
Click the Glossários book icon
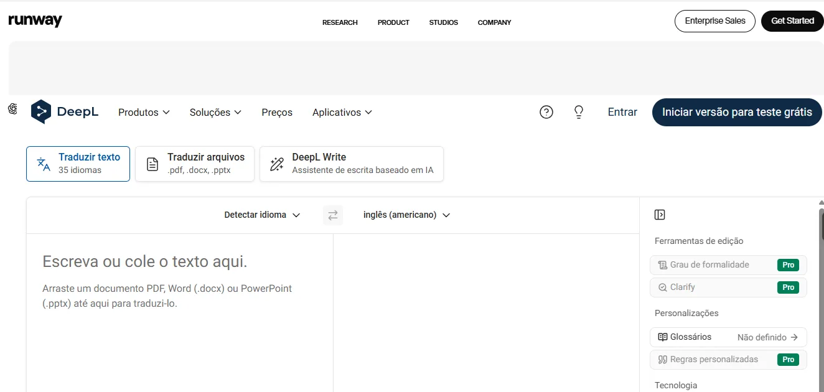pos(663,337)
